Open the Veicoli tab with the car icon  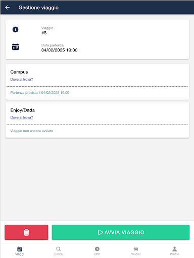136,251
